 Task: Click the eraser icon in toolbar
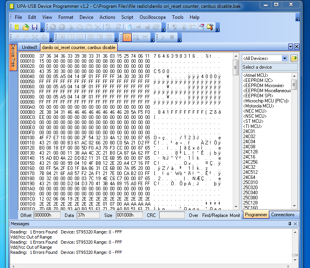[x=201, y=27]
